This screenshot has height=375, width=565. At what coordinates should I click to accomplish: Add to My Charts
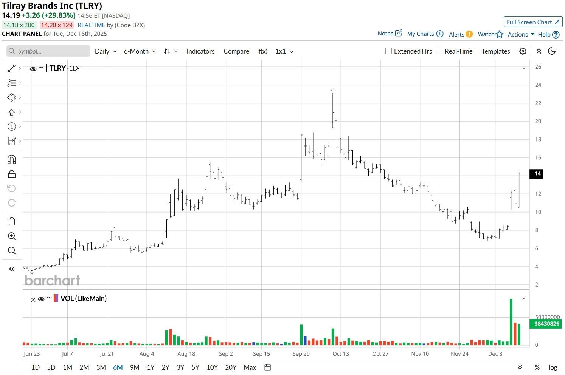coord(440,34)
